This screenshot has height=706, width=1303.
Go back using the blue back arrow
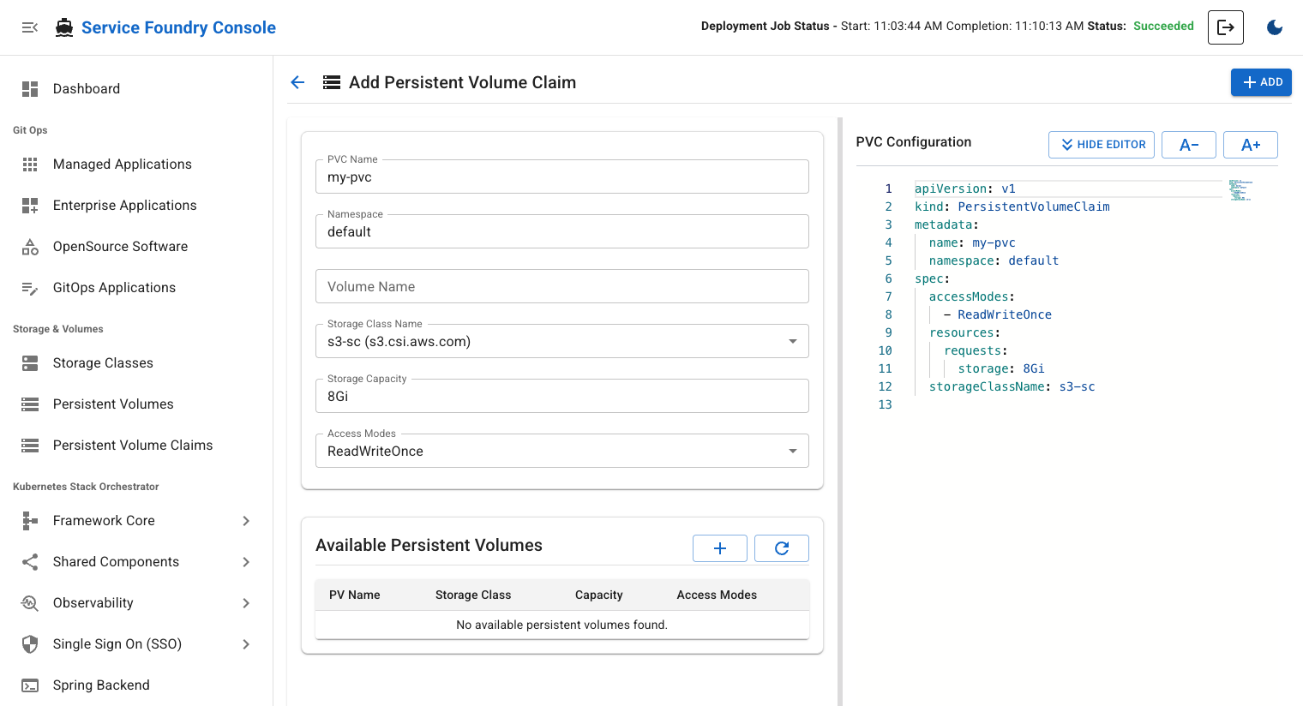pyautogui.click(x=297, y=81)
